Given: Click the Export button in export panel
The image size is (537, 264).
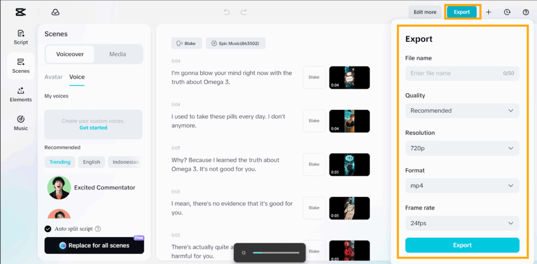Looking at the screenshot, I should (463, 245).
